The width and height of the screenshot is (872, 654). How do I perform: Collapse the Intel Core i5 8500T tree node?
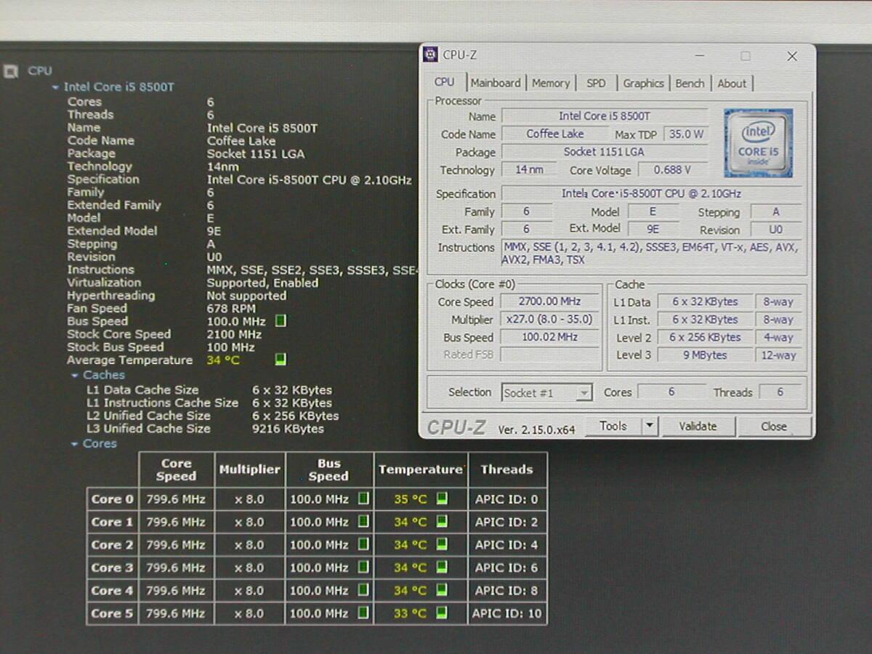(x=55, y=87)
